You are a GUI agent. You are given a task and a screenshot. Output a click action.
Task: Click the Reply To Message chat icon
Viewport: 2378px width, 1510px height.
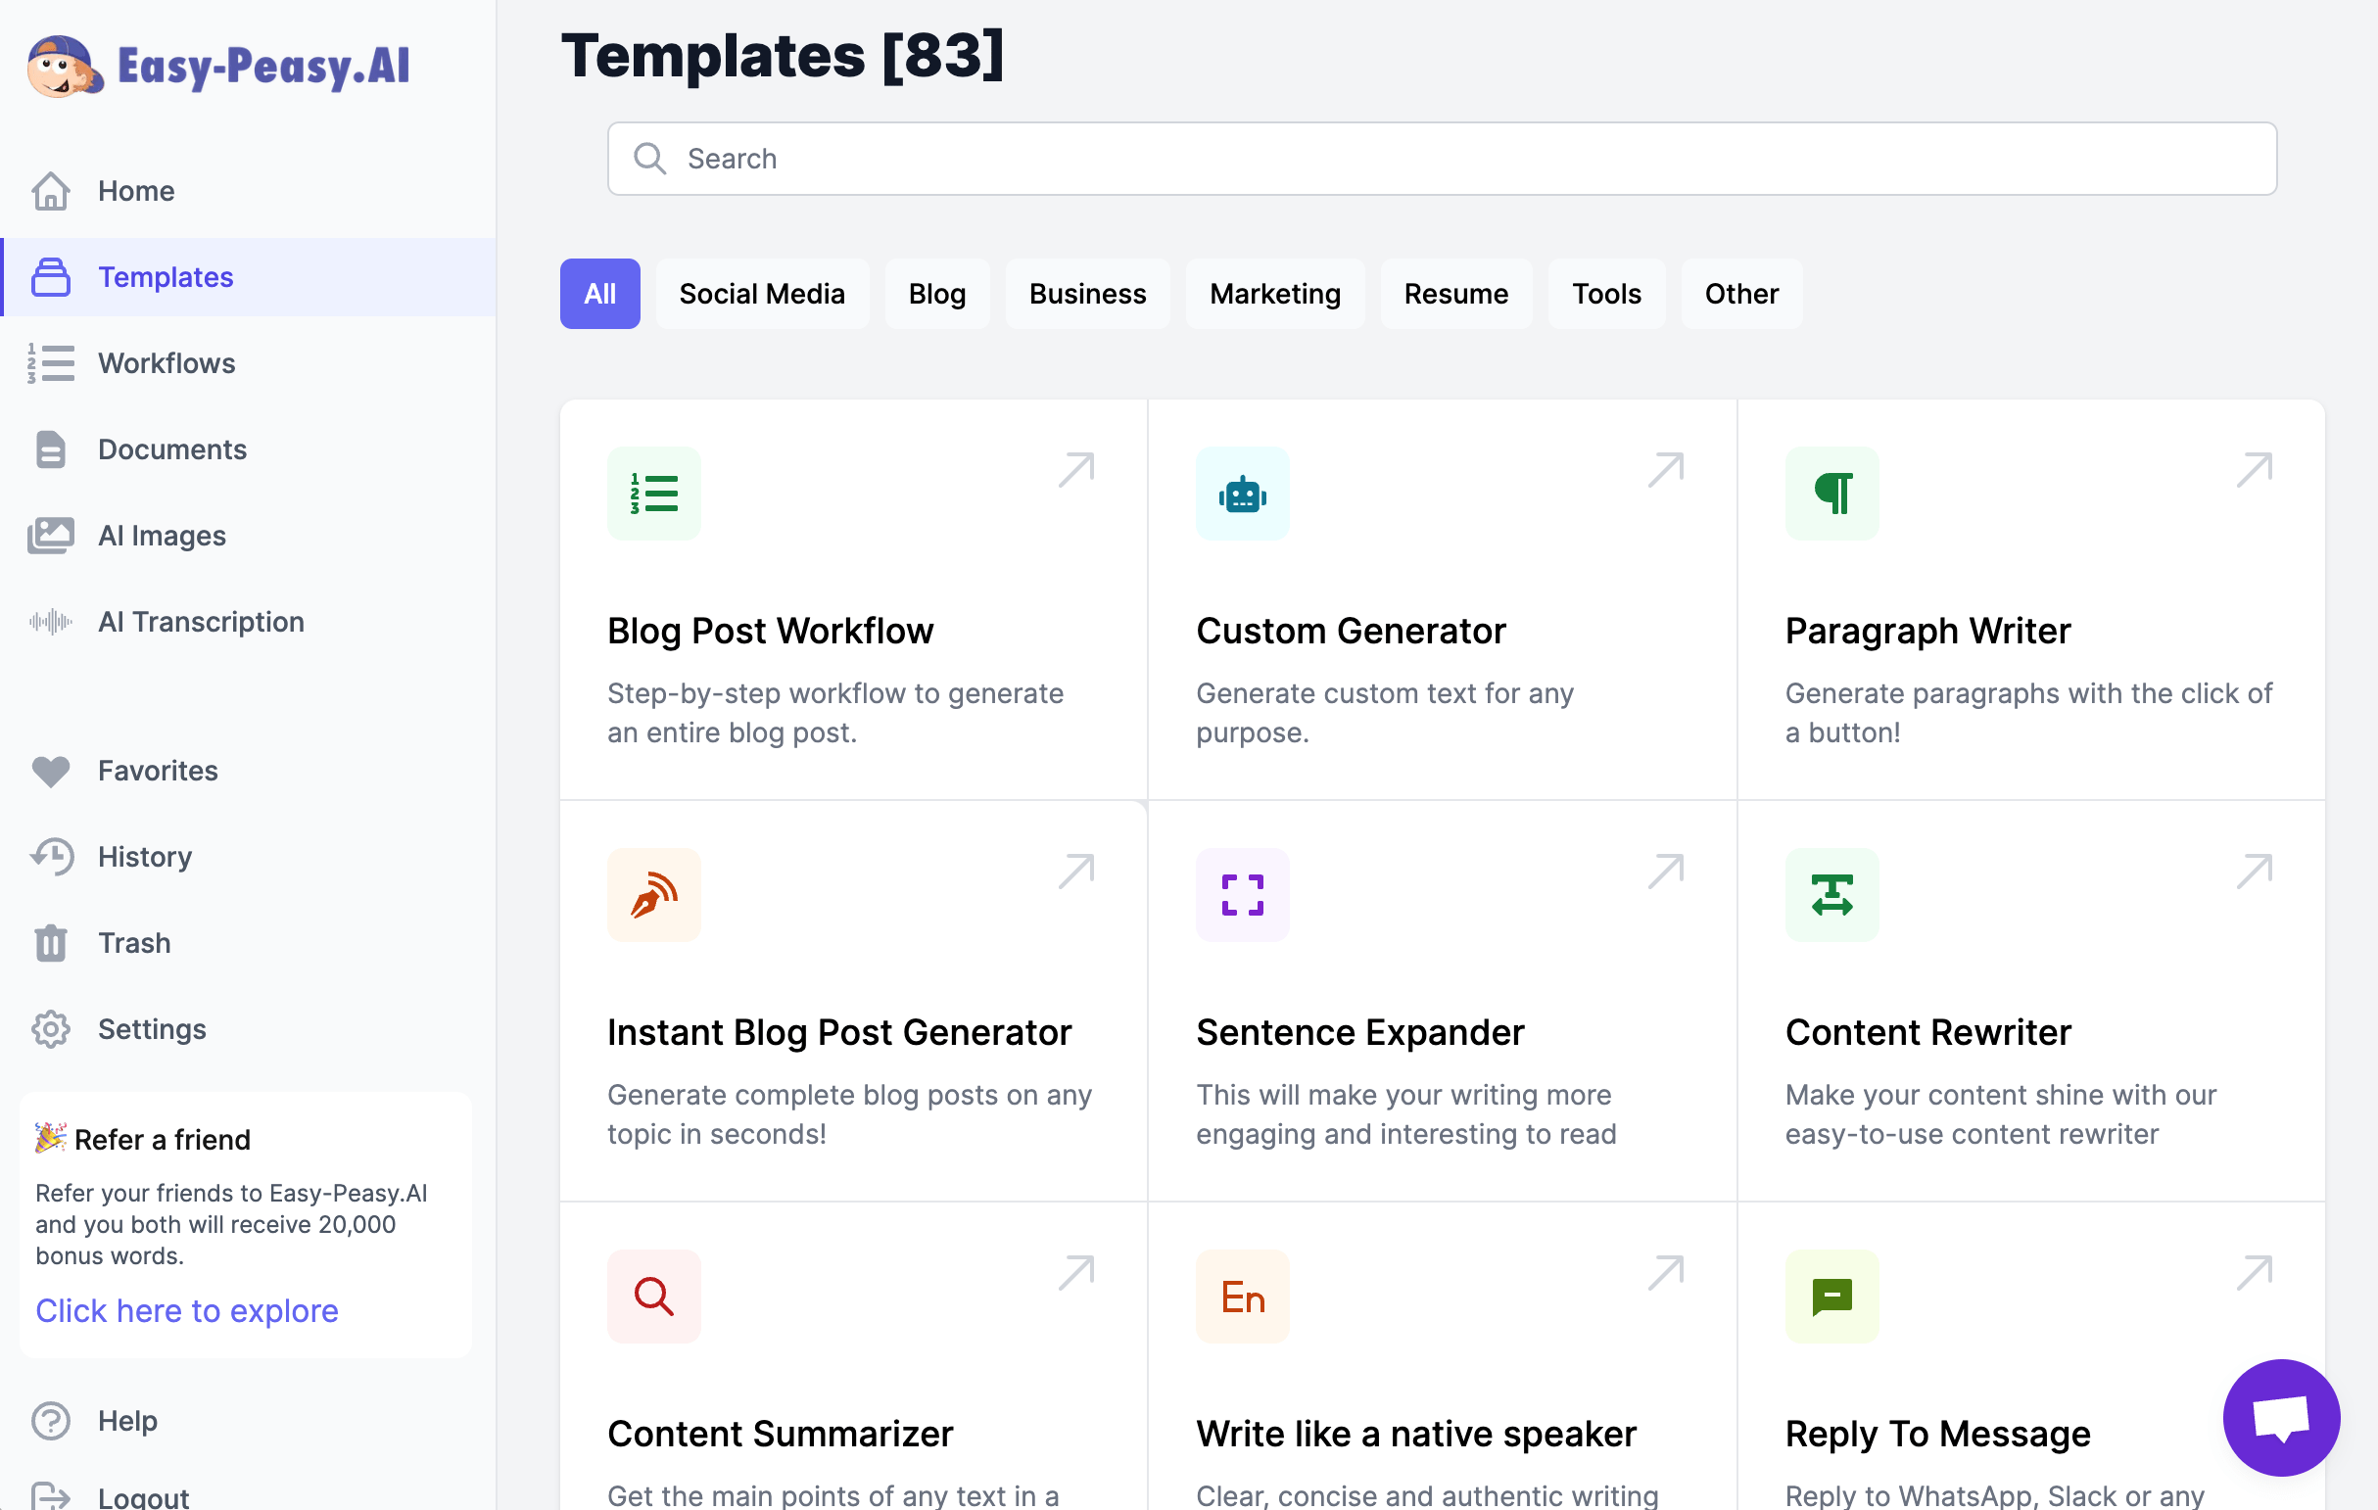tap(1831, 1296)
